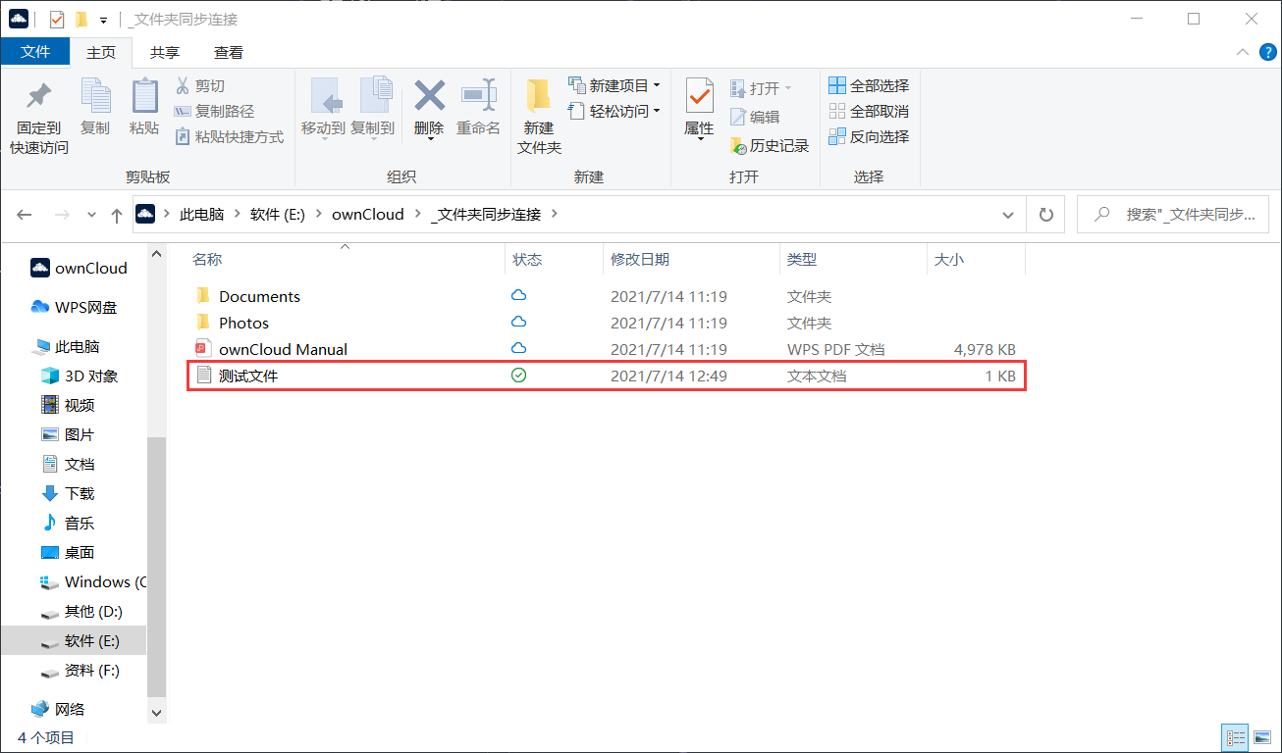Open 桌面 (Desktop) in the sidebar
Image resolution: width=1282 pixels, height=753 pixels.
(x=68, y=552)
